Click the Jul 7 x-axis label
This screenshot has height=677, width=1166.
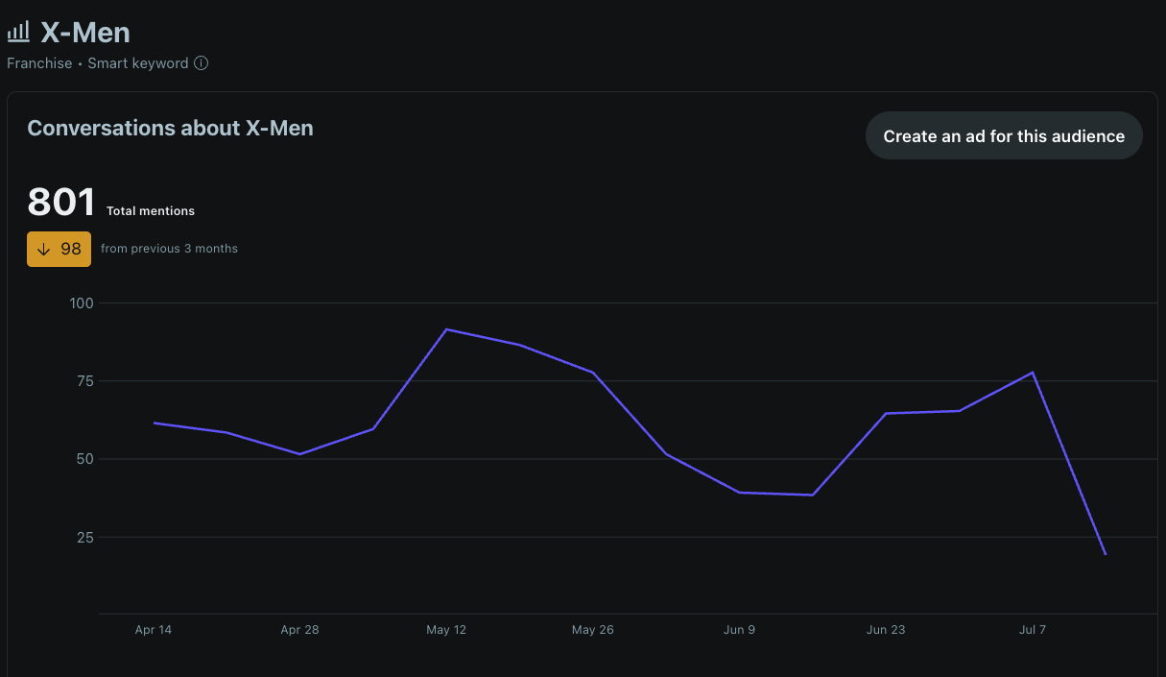click(1033, 630)
